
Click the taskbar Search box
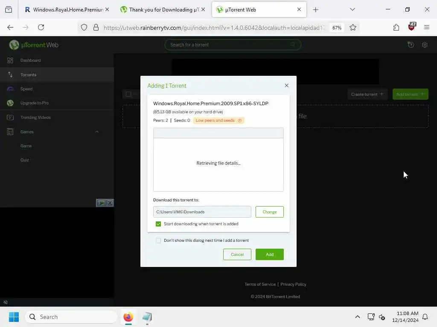tap(71, 317)
